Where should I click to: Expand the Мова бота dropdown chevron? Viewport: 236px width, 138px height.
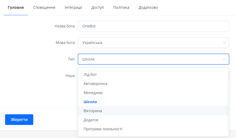click(x=224, y=43)
